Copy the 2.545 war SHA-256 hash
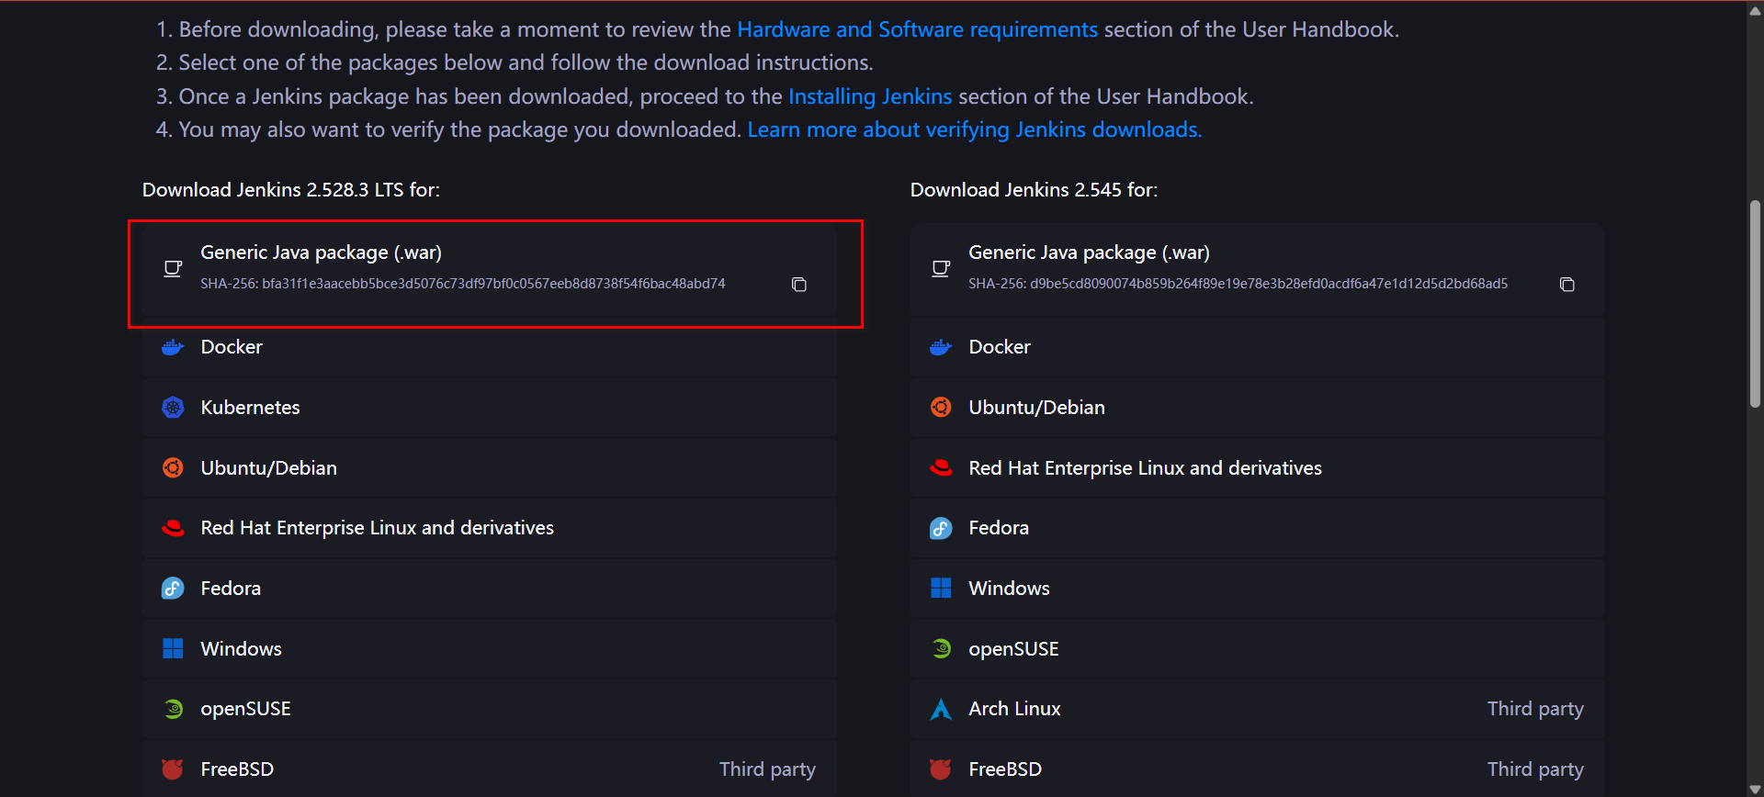The width and height of the screenshot is (1764, 797). pyautogui.click(x=1567, y=285)
